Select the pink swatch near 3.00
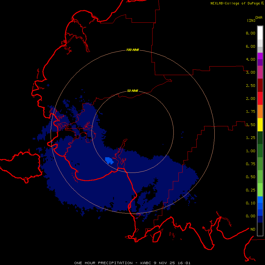The height and width of the screenshot is (265, 265). pyautogui.click(x=260, y=72)
